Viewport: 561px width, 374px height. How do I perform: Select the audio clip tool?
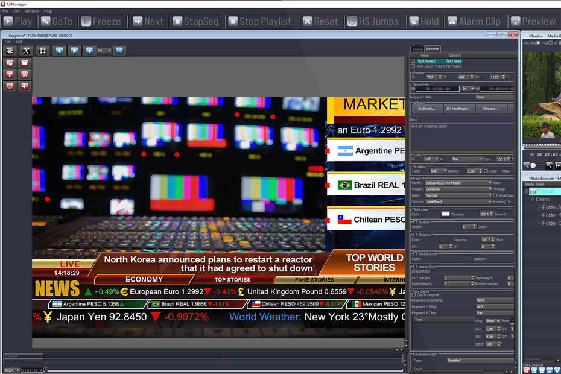[25, 85]
